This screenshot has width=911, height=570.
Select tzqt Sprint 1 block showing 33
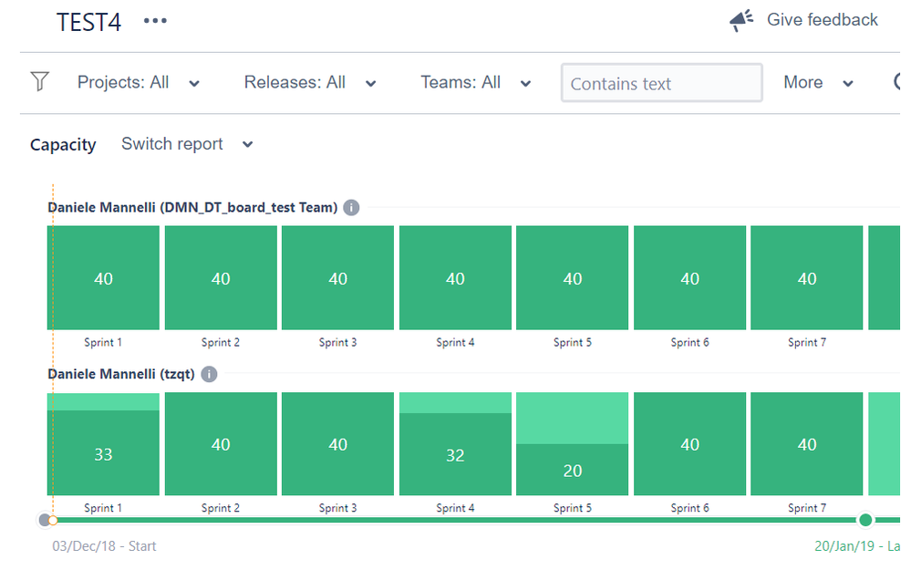(103, 444)
